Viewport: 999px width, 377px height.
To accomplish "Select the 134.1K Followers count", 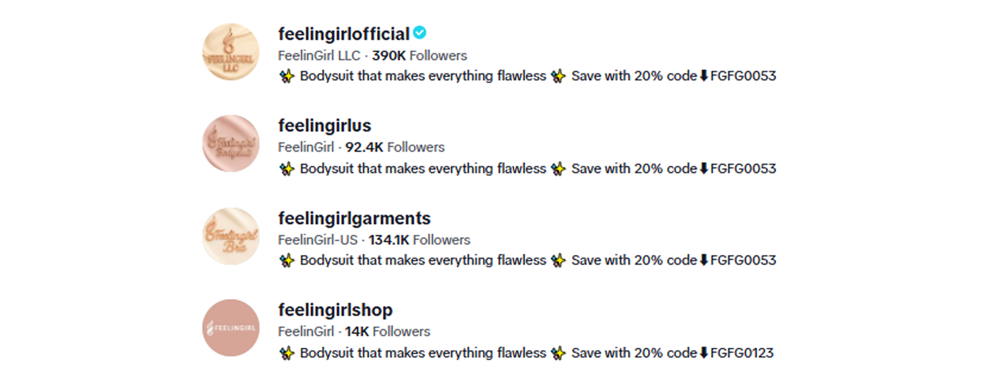I will pyautogui.click(x=419, y=240).
